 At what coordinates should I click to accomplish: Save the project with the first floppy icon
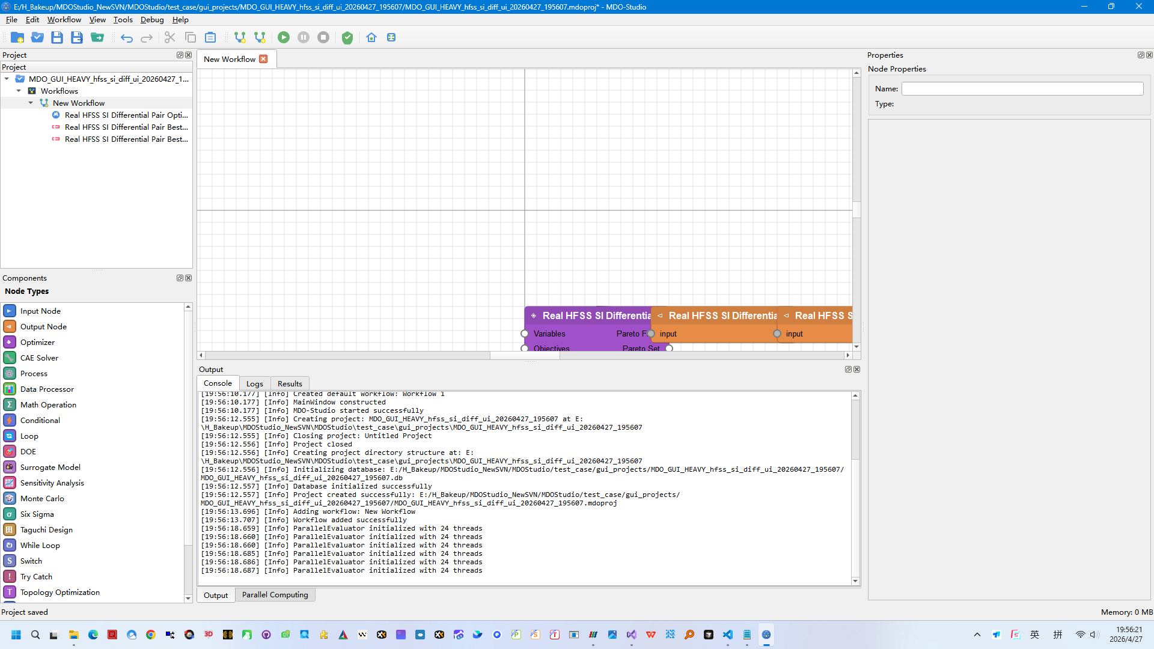(x=57, y=37)
